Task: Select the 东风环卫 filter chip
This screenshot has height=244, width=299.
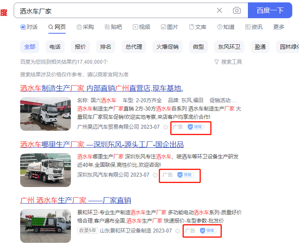Action: point(229,47)
